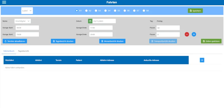Click the Termin column header

coord(59,60)
